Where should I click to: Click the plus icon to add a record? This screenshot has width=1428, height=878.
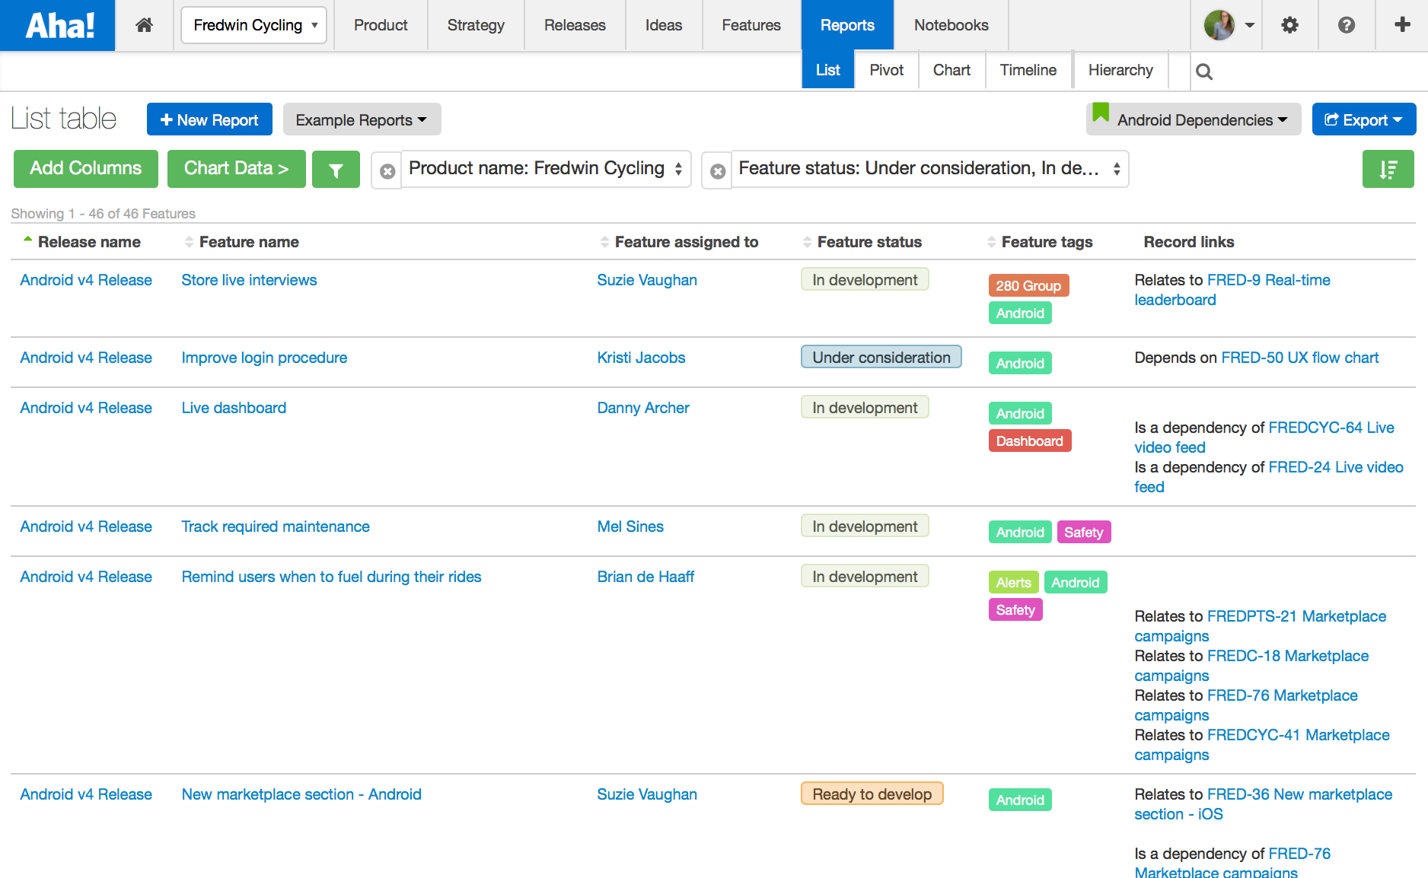[x=1401, y=25]
